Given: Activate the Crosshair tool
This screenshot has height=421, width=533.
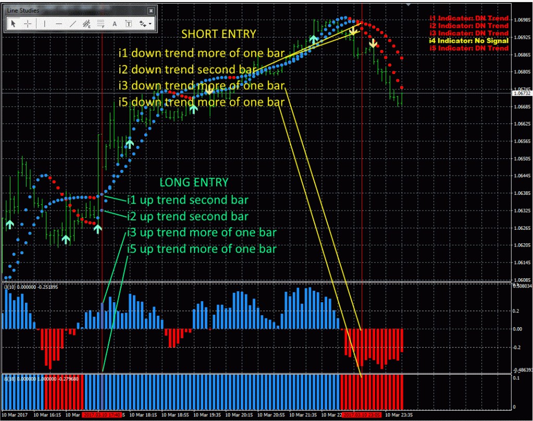Looking at the screenshot, I should click(28, 23).
